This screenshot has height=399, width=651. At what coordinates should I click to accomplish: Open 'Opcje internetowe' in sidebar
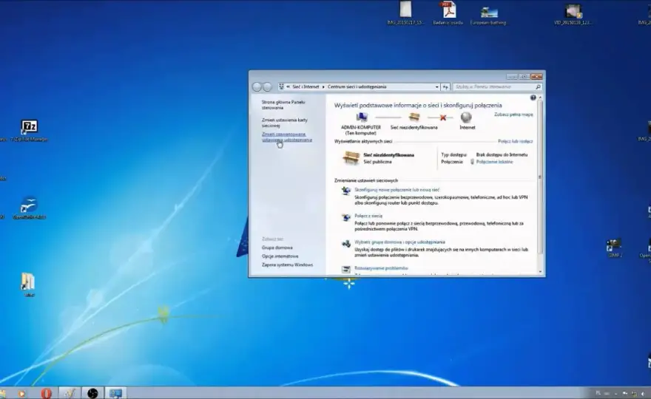pos(280,256)
